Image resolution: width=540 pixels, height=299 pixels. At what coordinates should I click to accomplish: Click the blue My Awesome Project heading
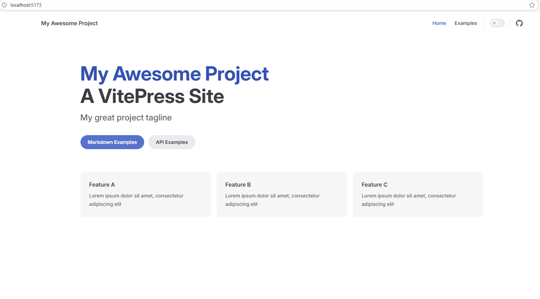coord(175,74)
